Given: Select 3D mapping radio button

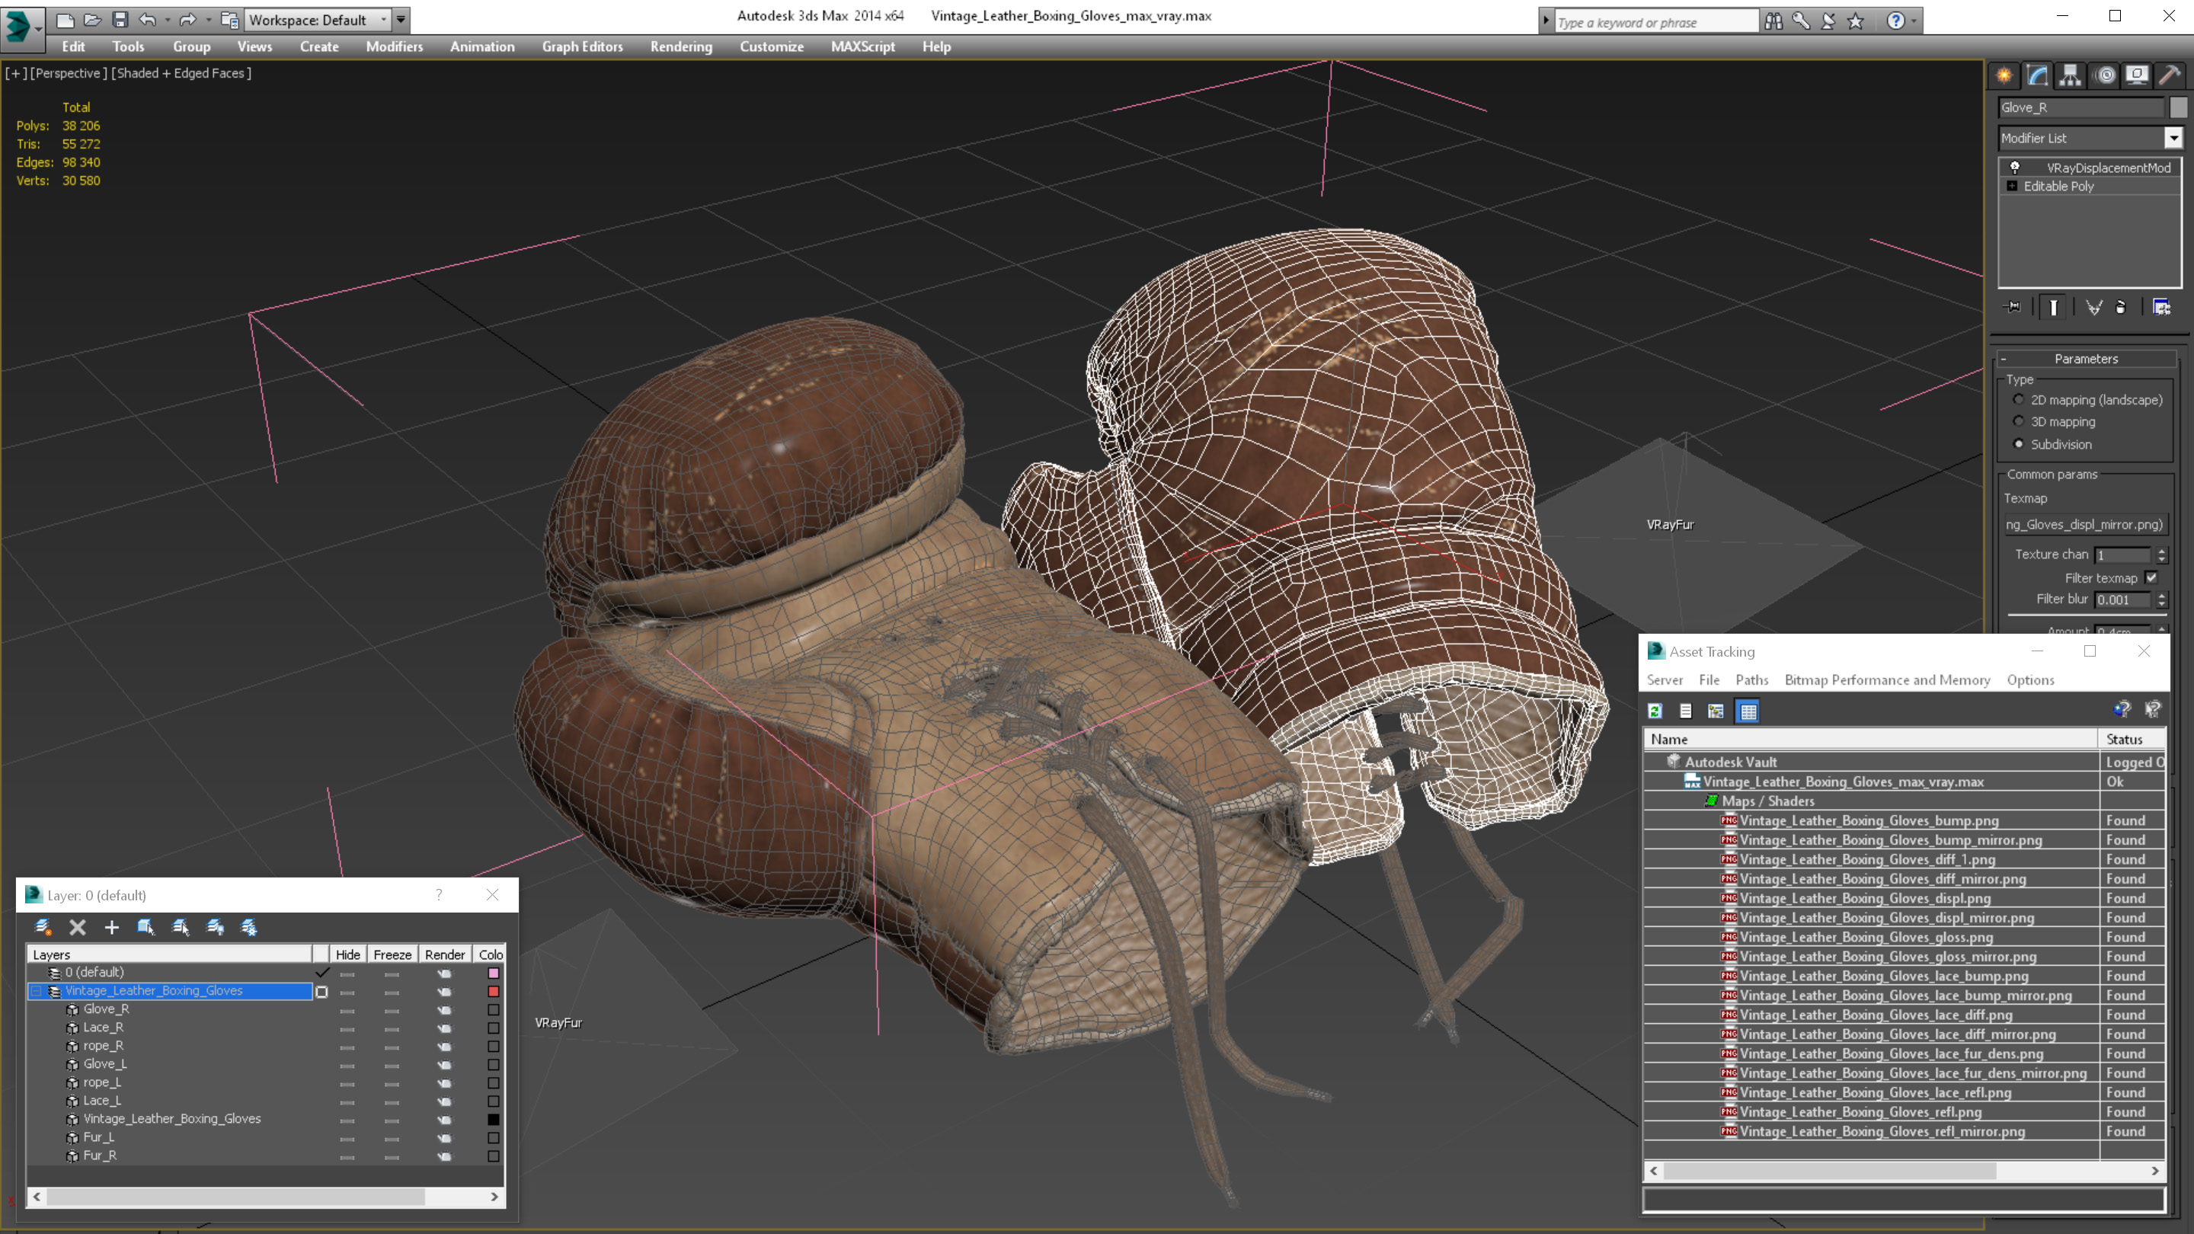Looking at the screenshot, I should click(x=2019, y=421).
